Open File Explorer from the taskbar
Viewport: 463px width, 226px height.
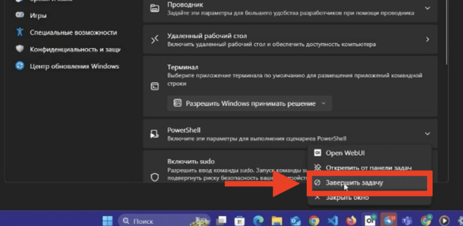[x=277, y=220]
